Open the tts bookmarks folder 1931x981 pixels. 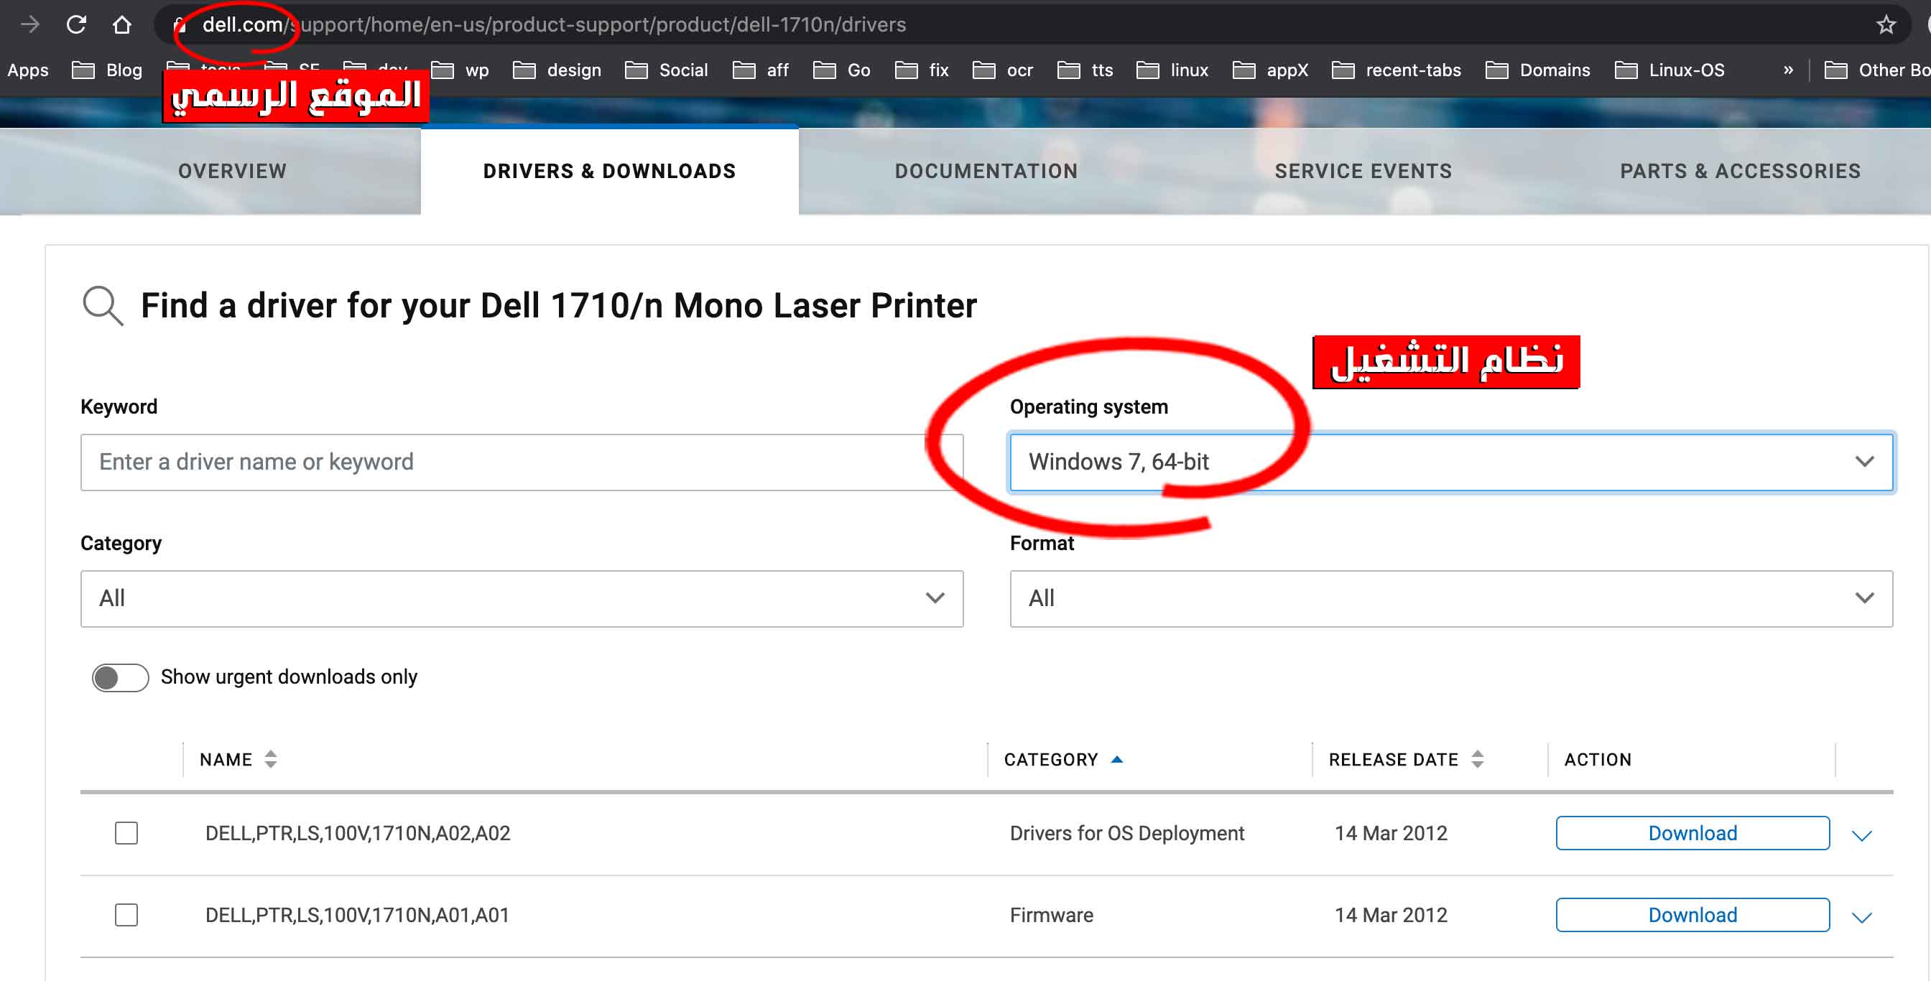(x=1085, y=70)
